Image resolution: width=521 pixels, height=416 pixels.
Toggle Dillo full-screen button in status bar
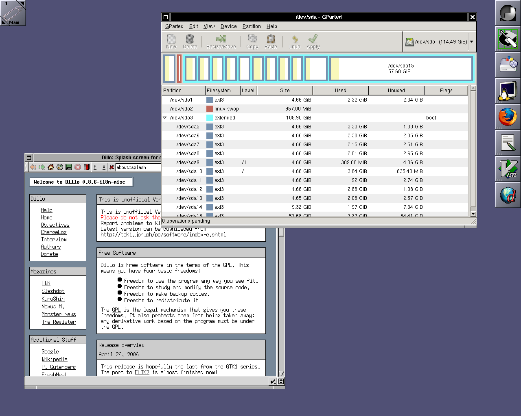tap(281, 381)
